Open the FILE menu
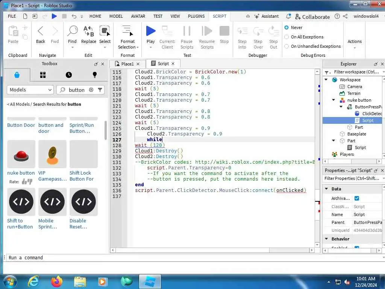The image size is (385, 289). point(12,16)
